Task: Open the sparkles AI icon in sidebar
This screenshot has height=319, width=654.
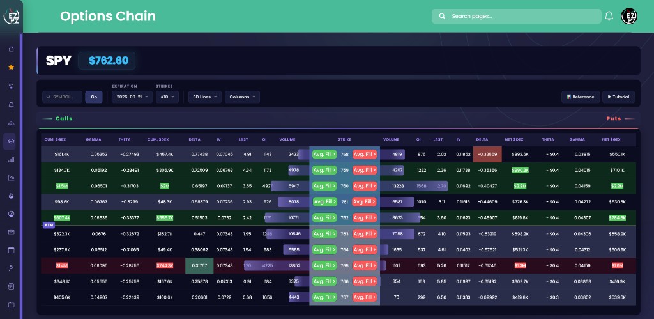Action: (x=11, y=86)
